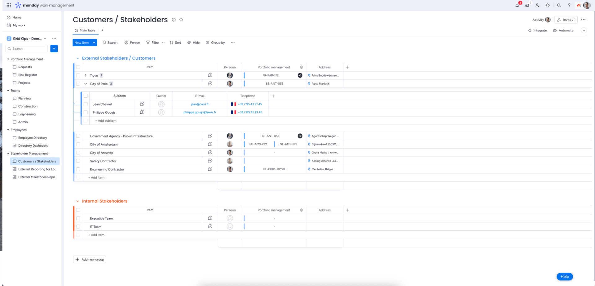Open the inbox tray icon
The width and height of the screenshot is (595, 286).
pyautogui.click(x=527, y=5)
